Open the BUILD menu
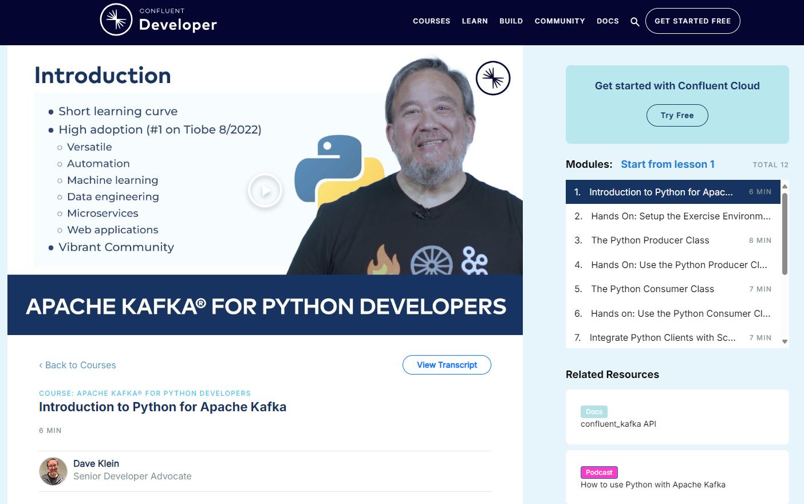Viewport: 804px width, 504px height. 511,21
